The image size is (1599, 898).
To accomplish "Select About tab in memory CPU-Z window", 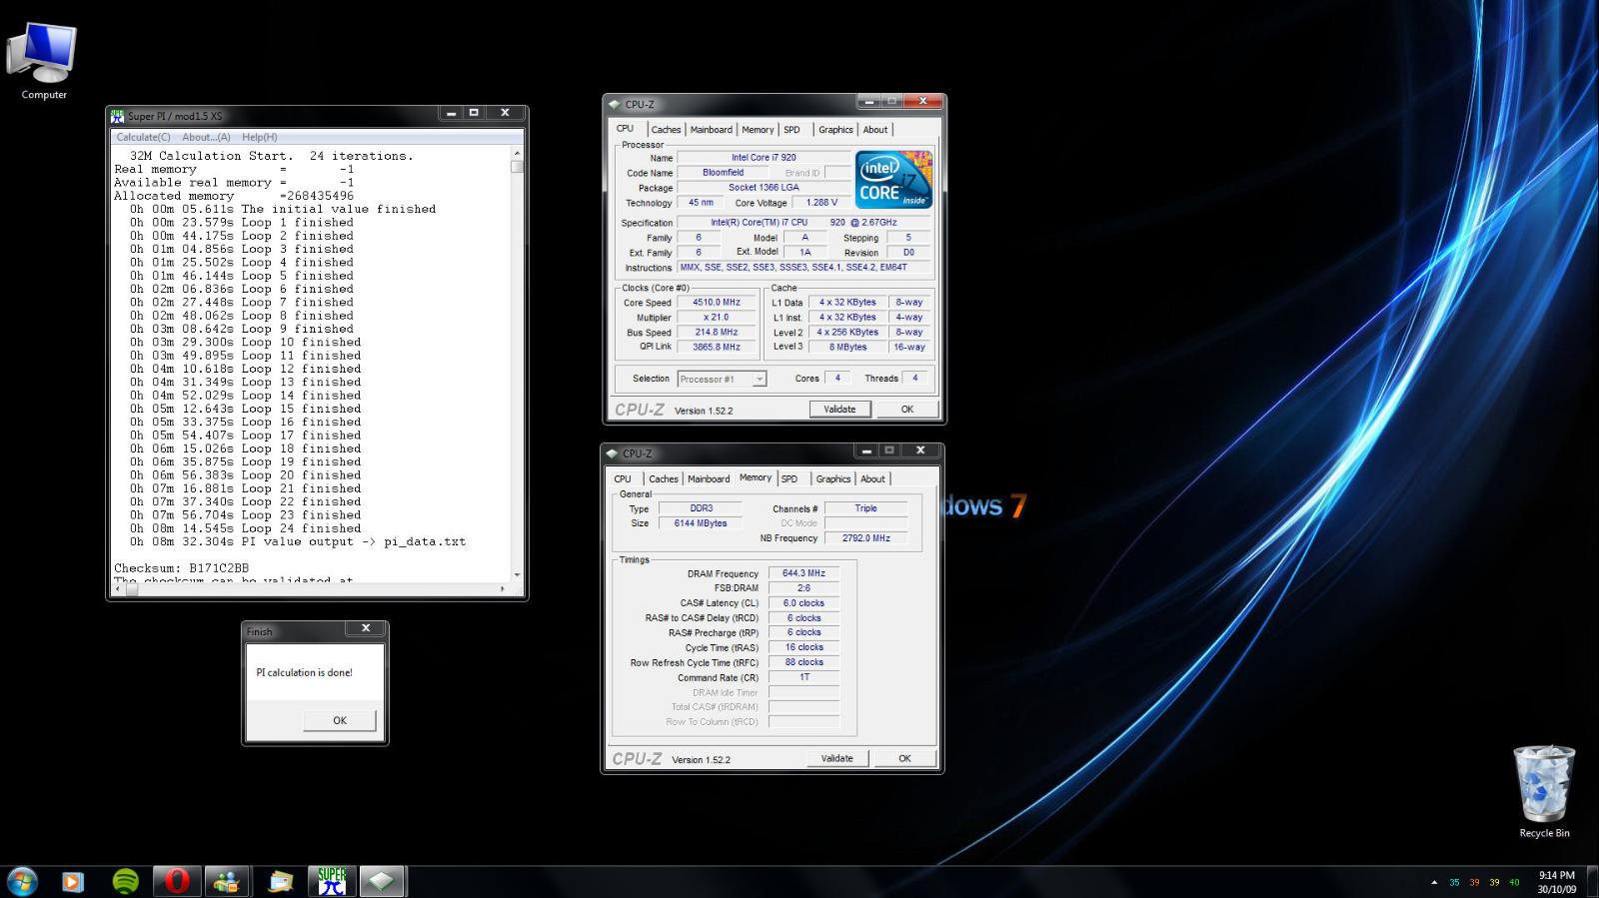I will click(873, 479).
